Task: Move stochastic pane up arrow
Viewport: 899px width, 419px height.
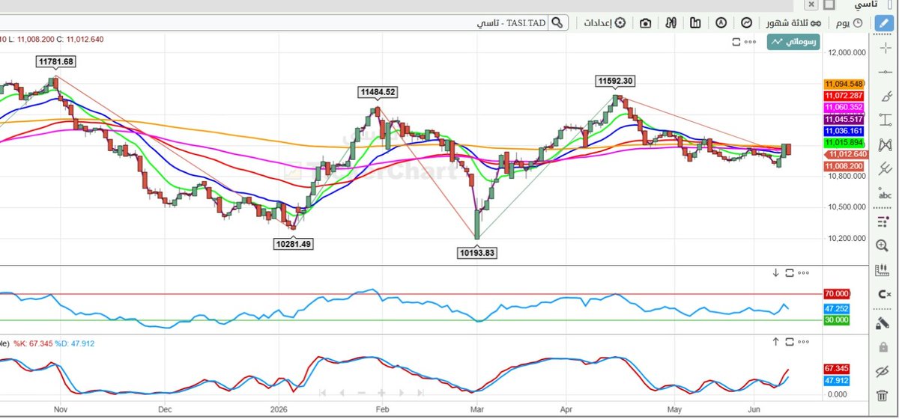Action: (x=776, y=342)
